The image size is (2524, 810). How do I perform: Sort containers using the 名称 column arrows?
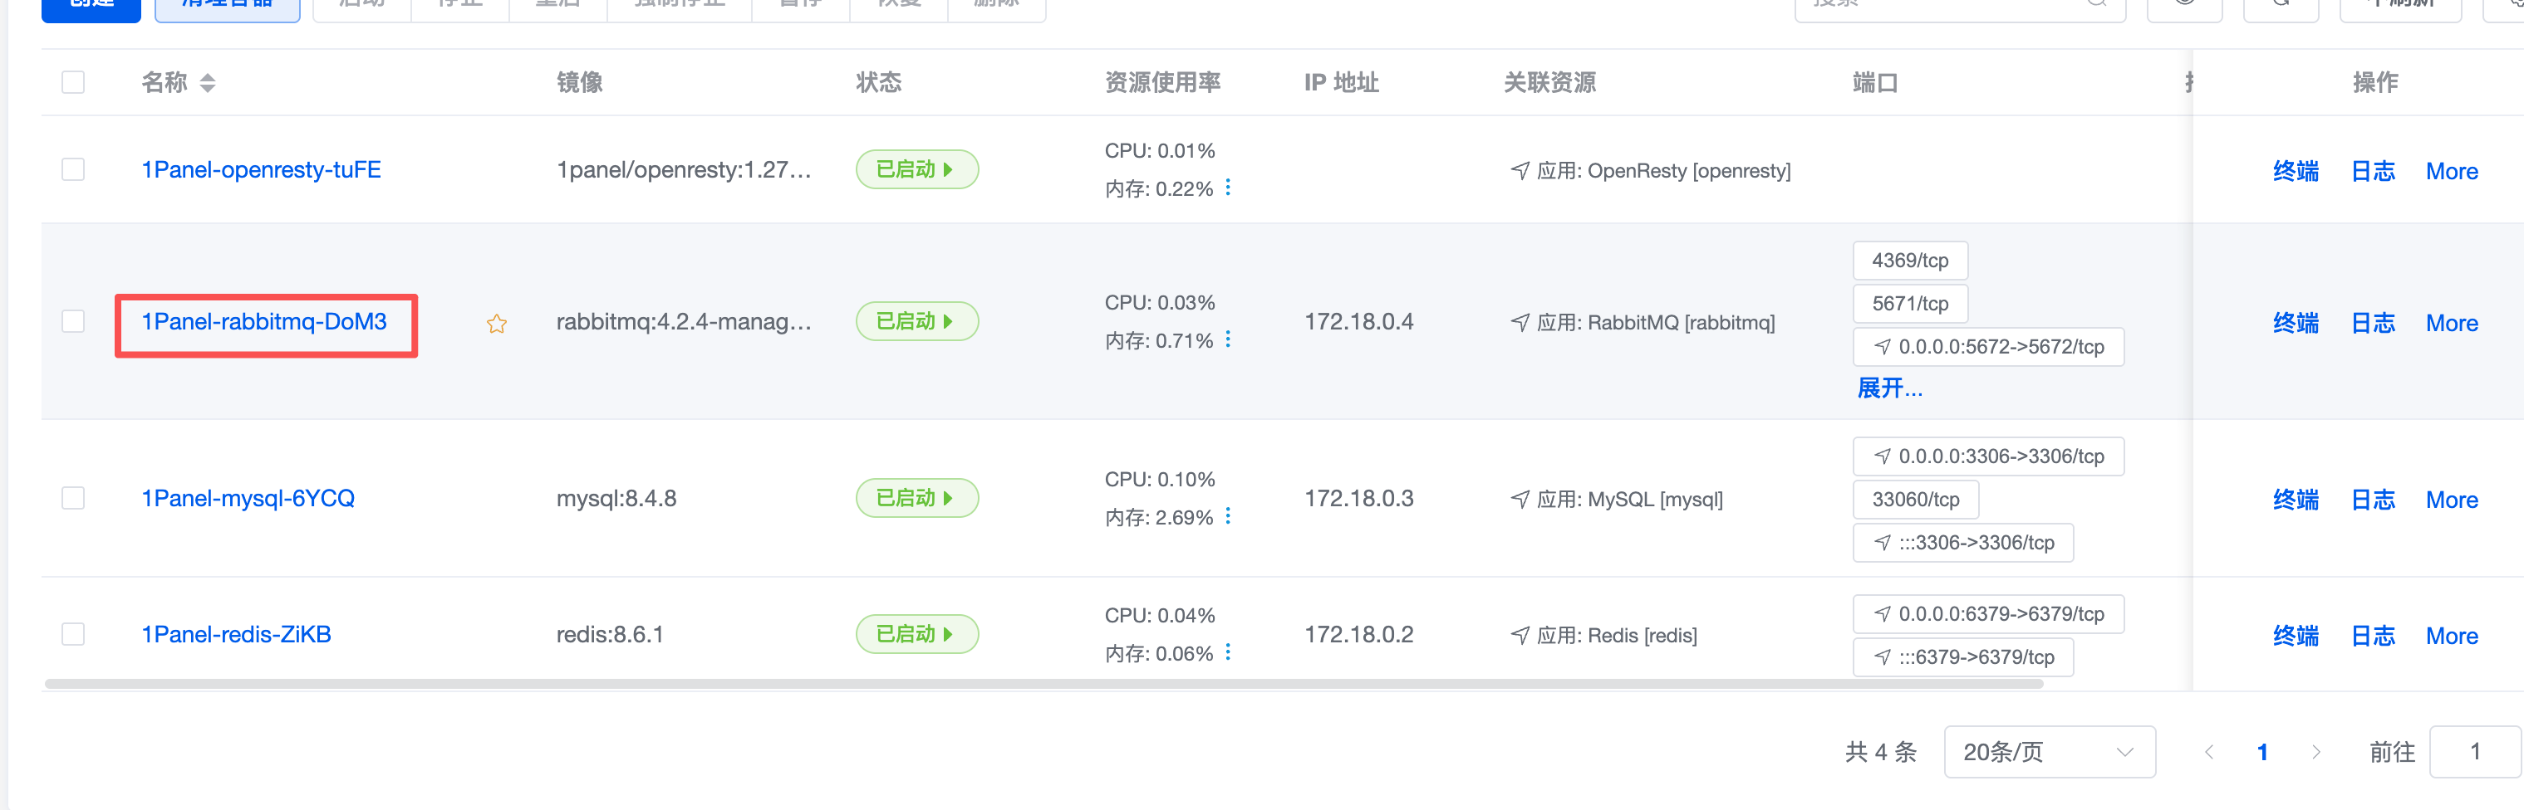pos(208,83)
